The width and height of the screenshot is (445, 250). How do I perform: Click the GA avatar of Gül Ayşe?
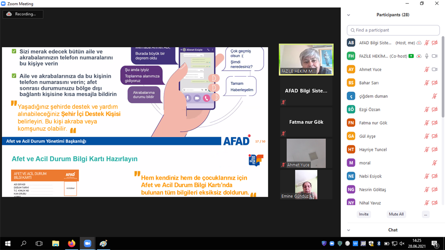click(x=351, y=136)
